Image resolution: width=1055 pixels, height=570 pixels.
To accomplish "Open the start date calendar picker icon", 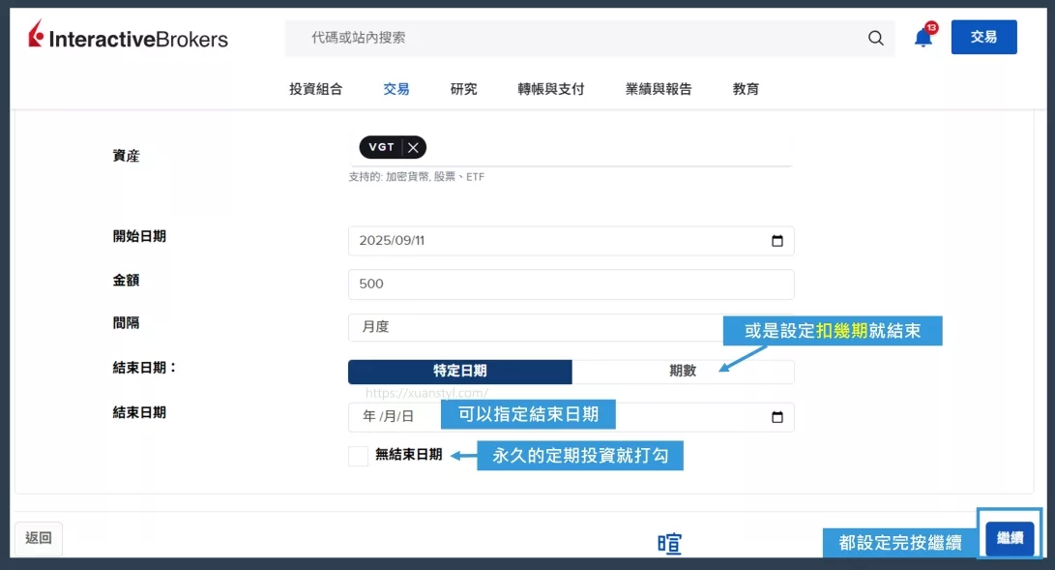I will click(x=777, y=241).
